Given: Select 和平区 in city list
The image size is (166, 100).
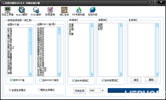Looking at the screenshot, I should (41, 75).
